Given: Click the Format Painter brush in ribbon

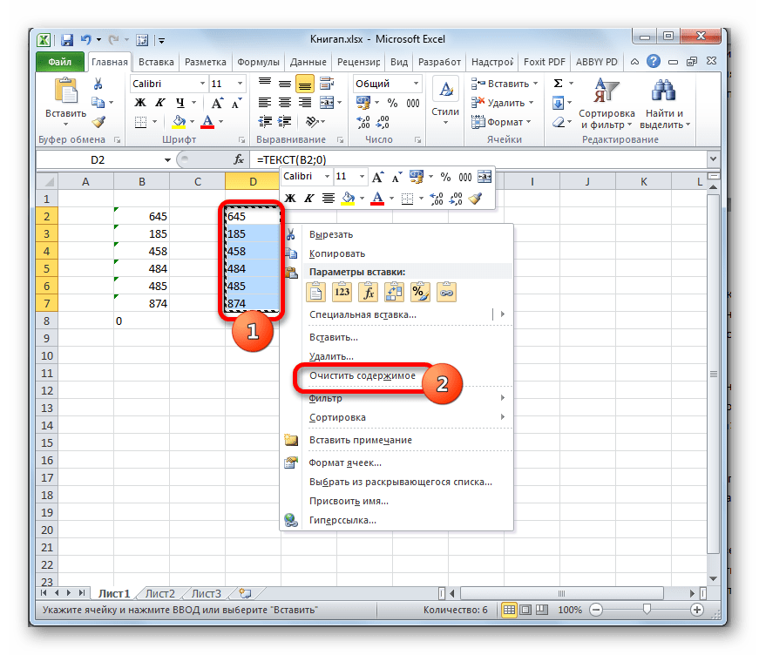Looking at the screenshot, I should coord(98,122).
